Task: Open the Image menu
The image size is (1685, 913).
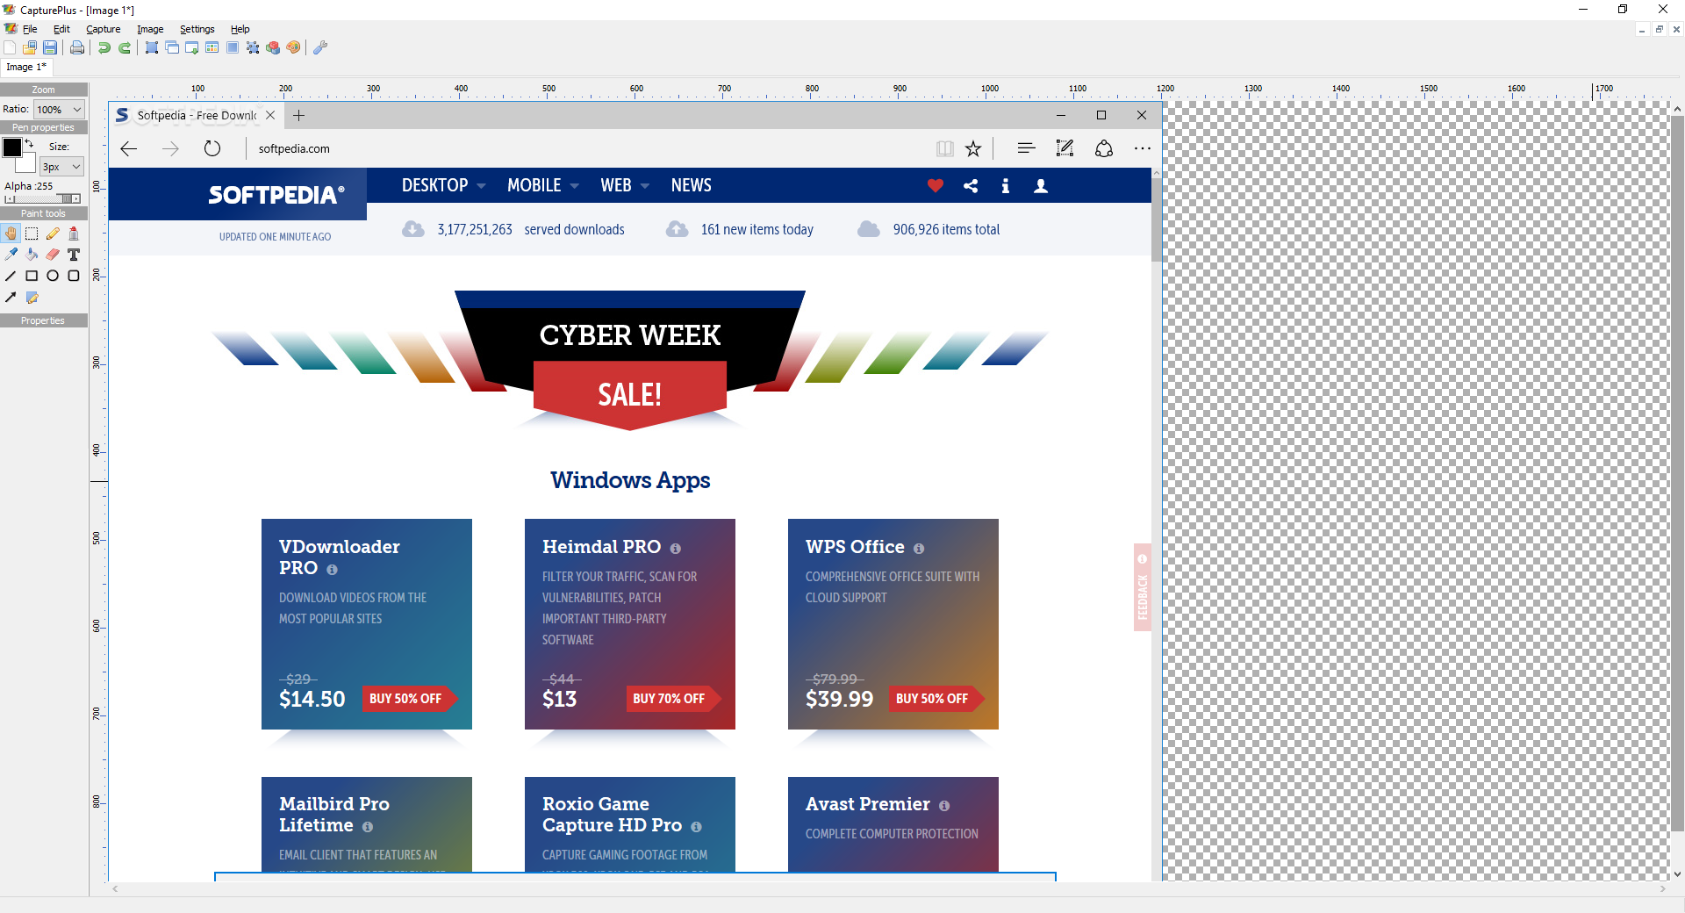Action: tap(150, 29)
